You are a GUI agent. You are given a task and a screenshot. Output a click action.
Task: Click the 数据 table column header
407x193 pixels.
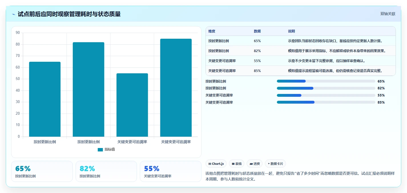tap(257, 31)
